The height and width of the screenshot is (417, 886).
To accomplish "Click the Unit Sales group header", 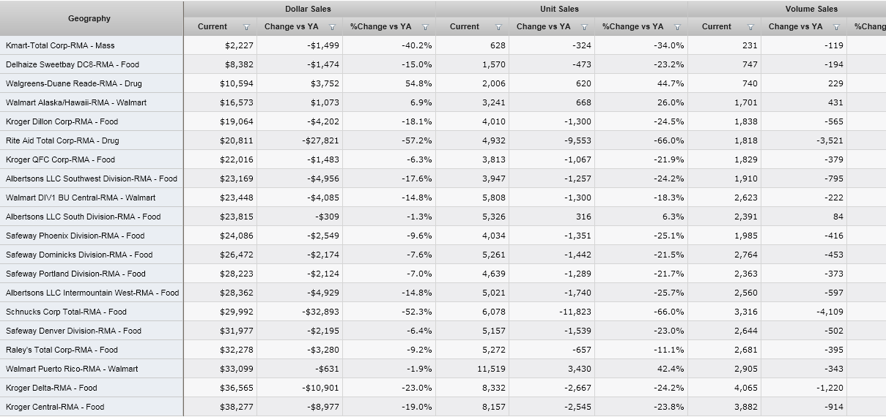I will click(x=559, y=9).
